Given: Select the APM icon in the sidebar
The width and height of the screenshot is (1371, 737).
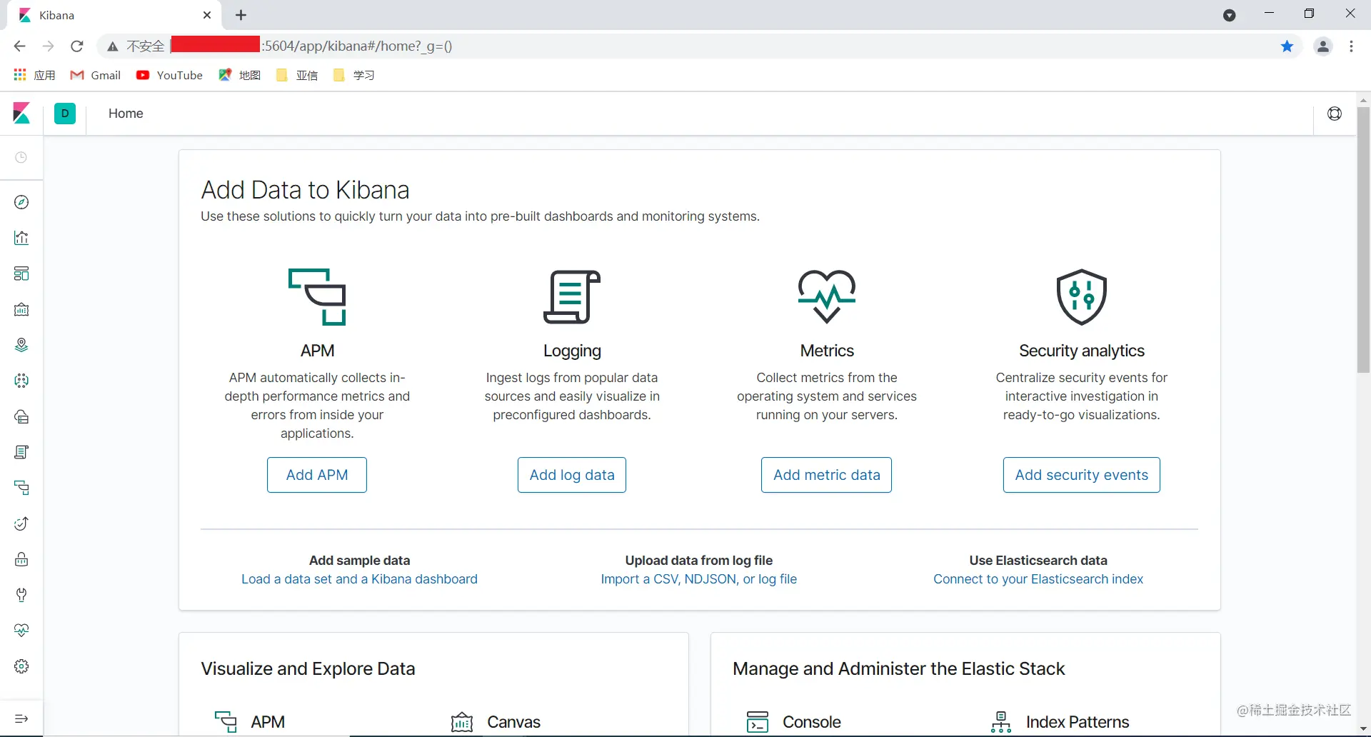Looking at the screenshot, I should [21, 488].
